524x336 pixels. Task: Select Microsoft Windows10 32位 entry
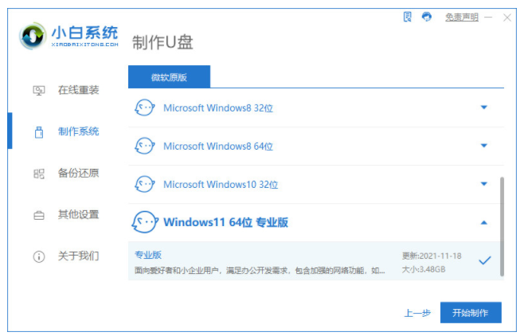(x=221, y=185)
